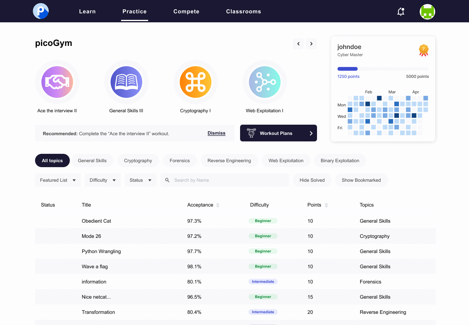Open the Workout Plans button
This screenshot has height=325, width=469.
(279, 133)
